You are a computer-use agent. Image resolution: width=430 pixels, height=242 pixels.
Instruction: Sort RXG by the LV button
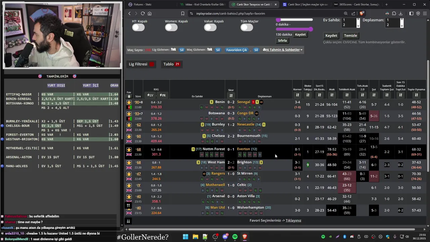click(150, 95)
